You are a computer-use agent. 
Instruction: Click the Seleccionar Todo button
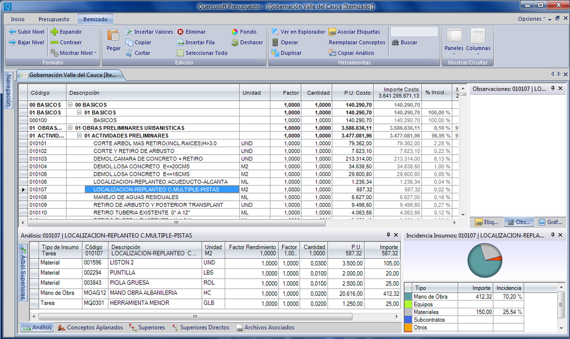(206, 53)
